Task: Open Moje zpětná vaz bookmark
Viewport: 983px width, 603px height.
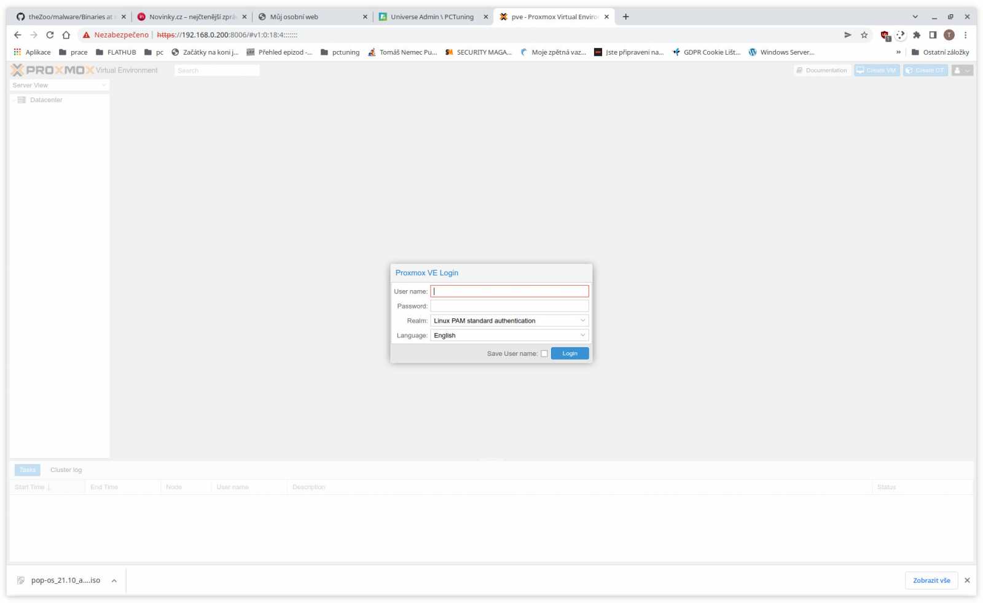Action: point(553,52)
